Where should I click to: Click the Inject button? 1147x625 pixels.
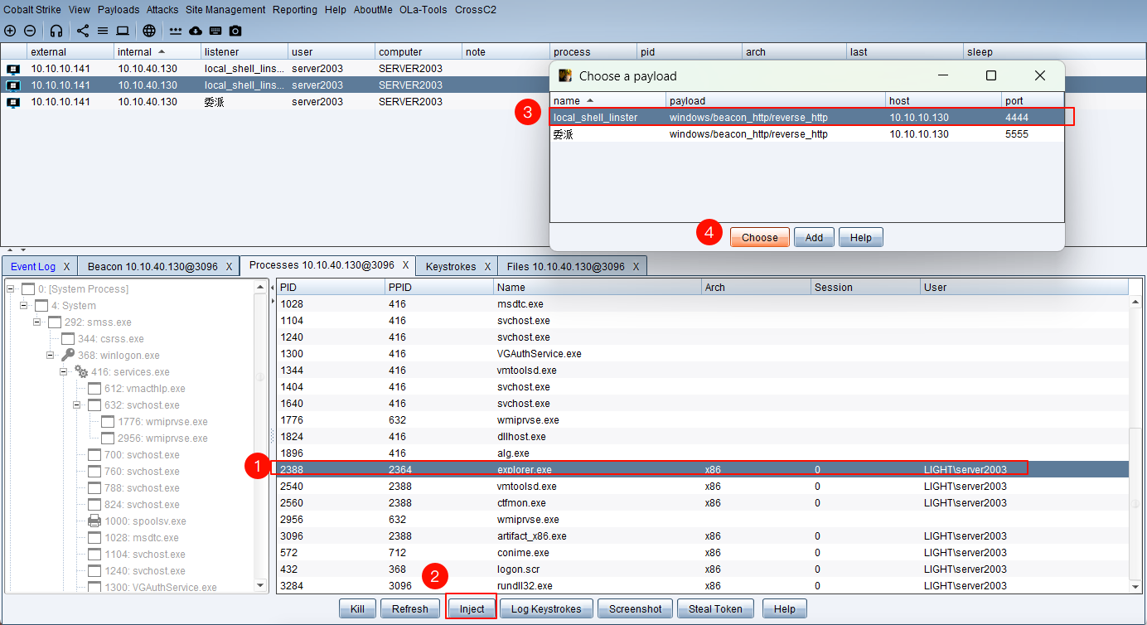pyautogui.click(x=472, y=608)
